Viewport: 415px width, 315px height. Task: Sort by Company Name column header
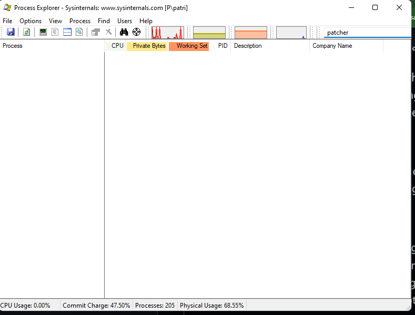point(347,46)
